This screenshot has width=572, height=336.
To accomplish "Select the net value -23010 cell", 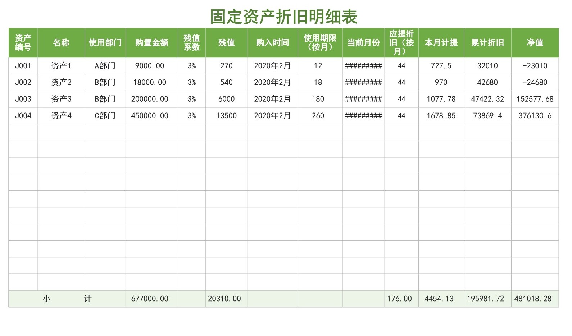I will click(x=535, y=66).
